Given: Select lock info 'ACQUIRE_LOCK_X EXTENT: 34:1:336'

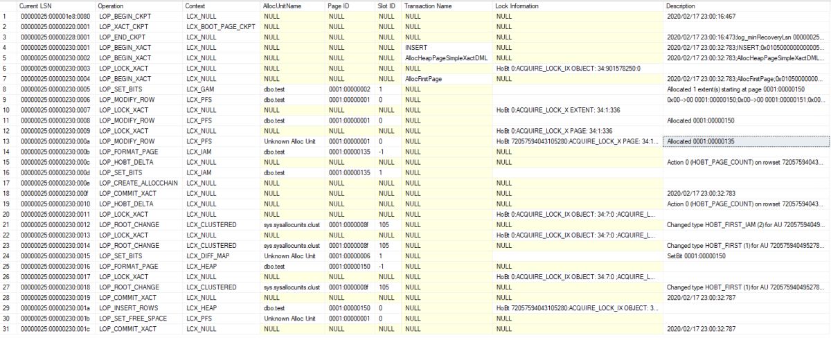Looking at the screenshot, I should pyautogui.click(x=578, y=110).
